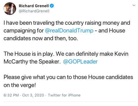
Task: Expand the tweet options chevron menu
Action: [134, 5]
